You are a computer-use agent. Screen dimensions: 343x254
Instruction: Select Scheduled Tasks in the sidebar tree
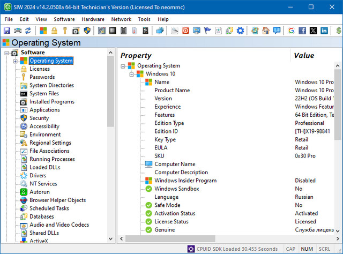click(49, 208)
